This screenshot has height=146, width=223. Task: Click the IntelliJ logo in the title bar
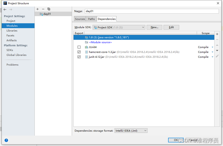click(5, 3)
